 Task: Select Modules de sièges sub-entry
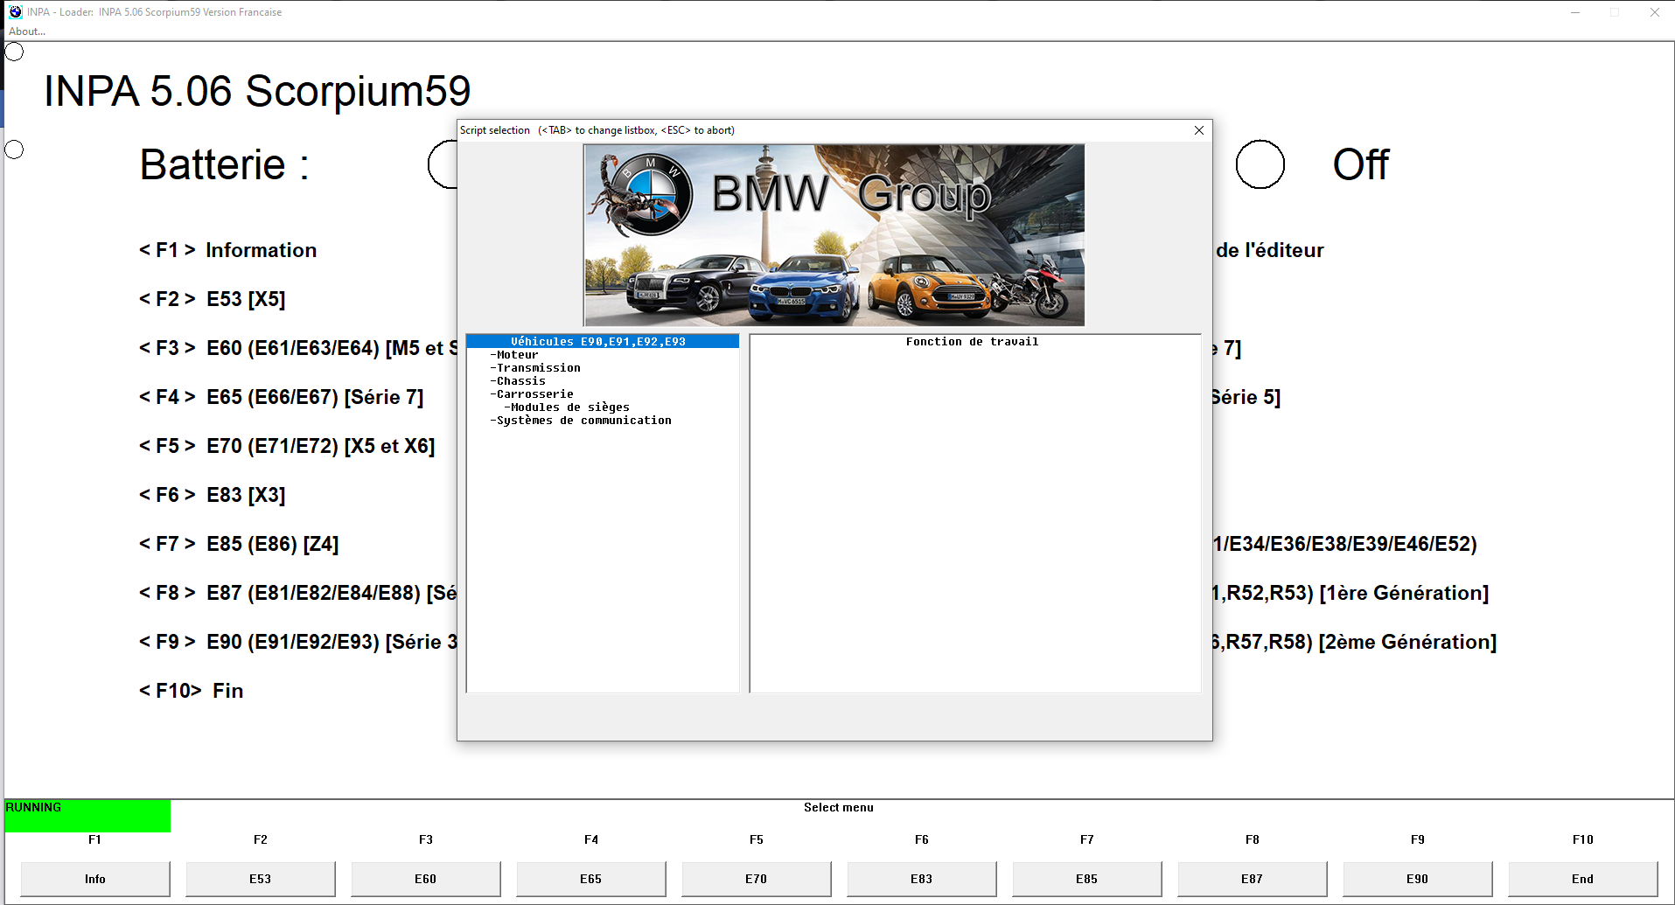[x=567, y=407]
